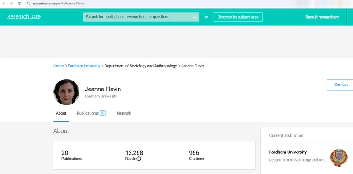Click Fordham University subtitle under the name

point(101,96)
